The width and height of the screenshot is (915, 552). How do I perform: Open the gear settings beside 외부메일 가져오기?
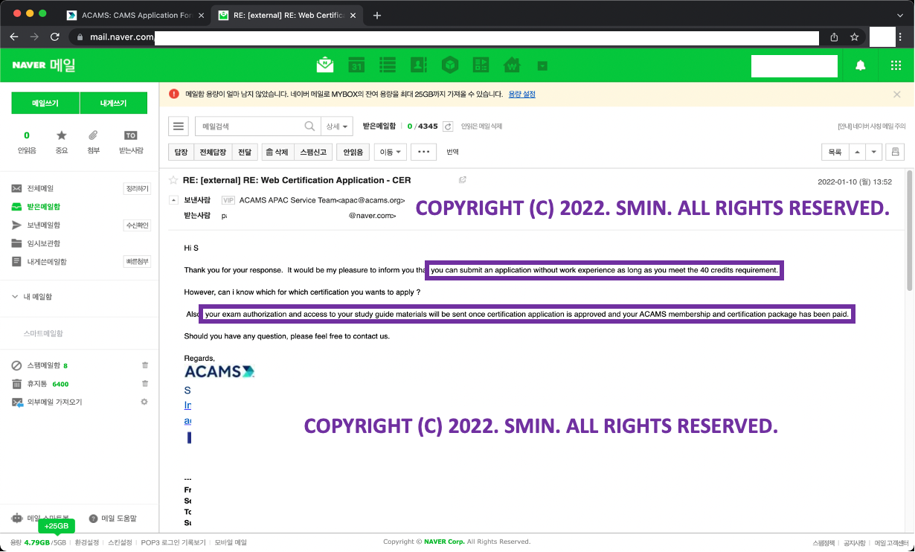coord(144,402)
